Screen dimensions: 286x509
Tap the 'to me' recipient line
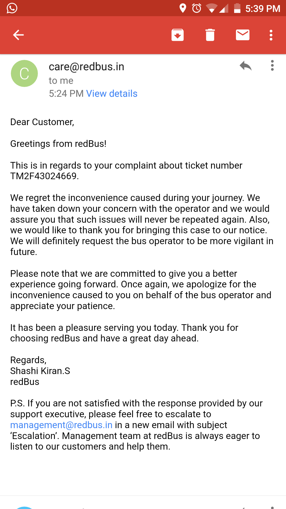pos(61,81)
